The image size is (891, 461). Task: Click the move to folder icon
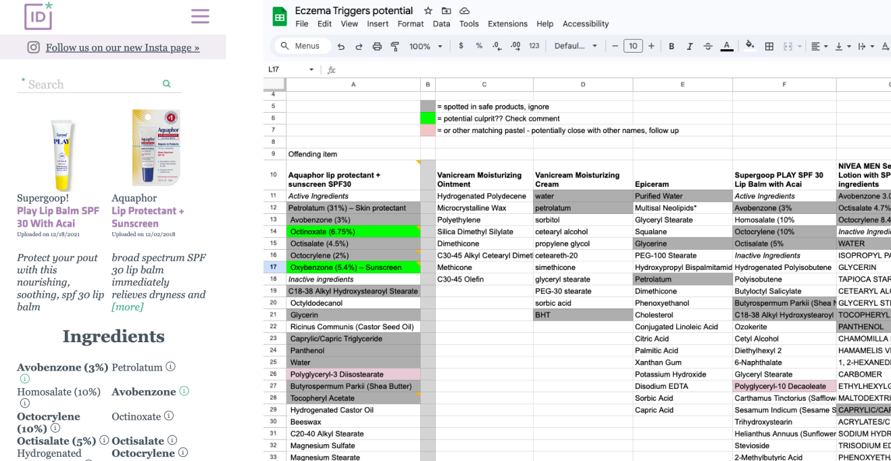446,11
